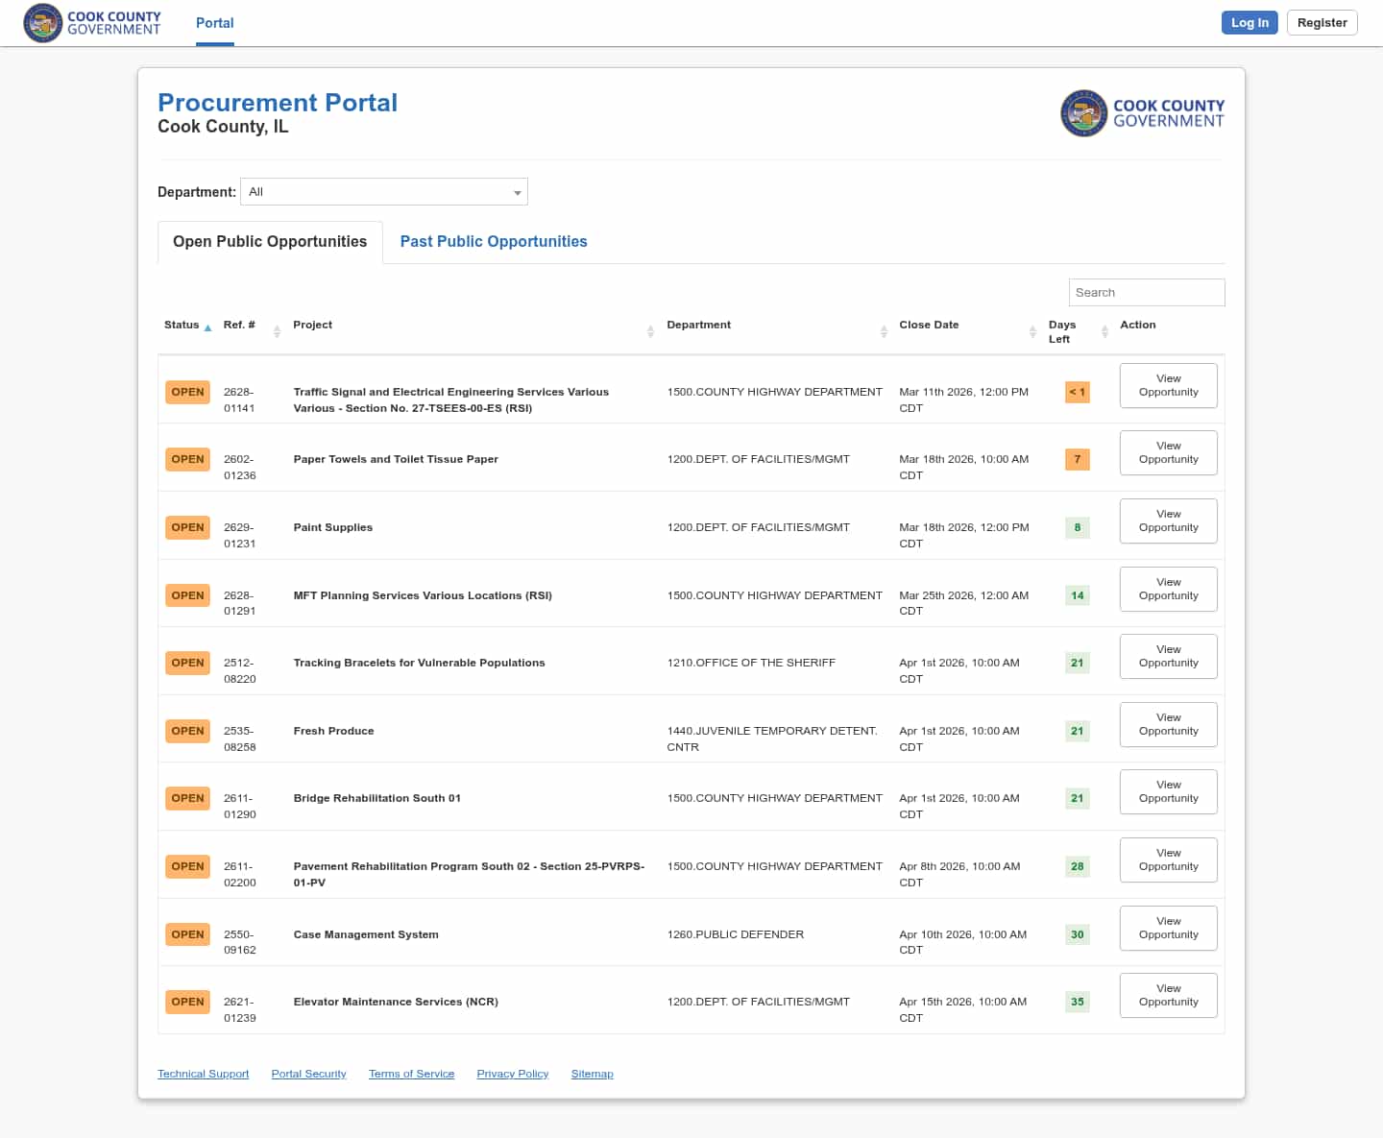Sort the Project column using sort arrows

pos(650,331)
